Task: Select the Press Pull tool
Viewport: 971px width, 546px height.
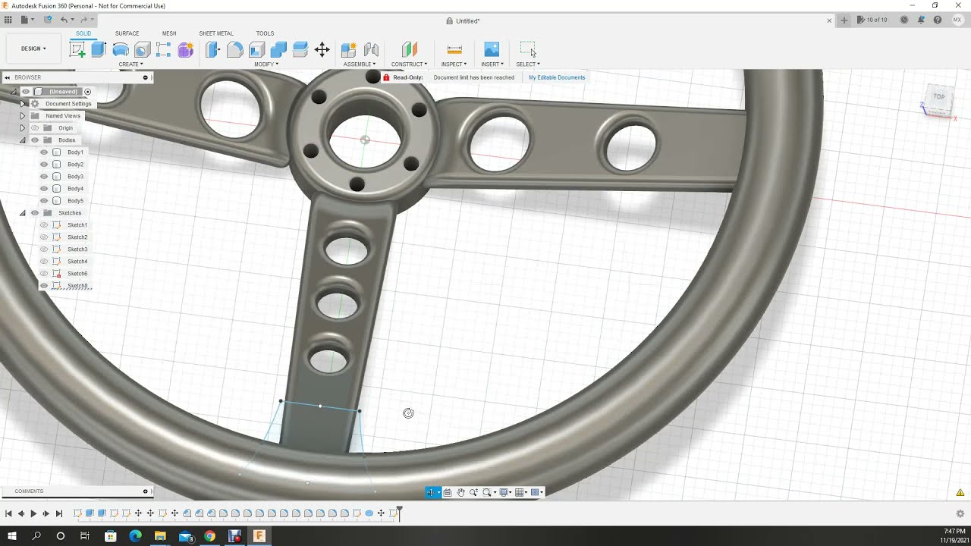Action: tap(212, 49)
